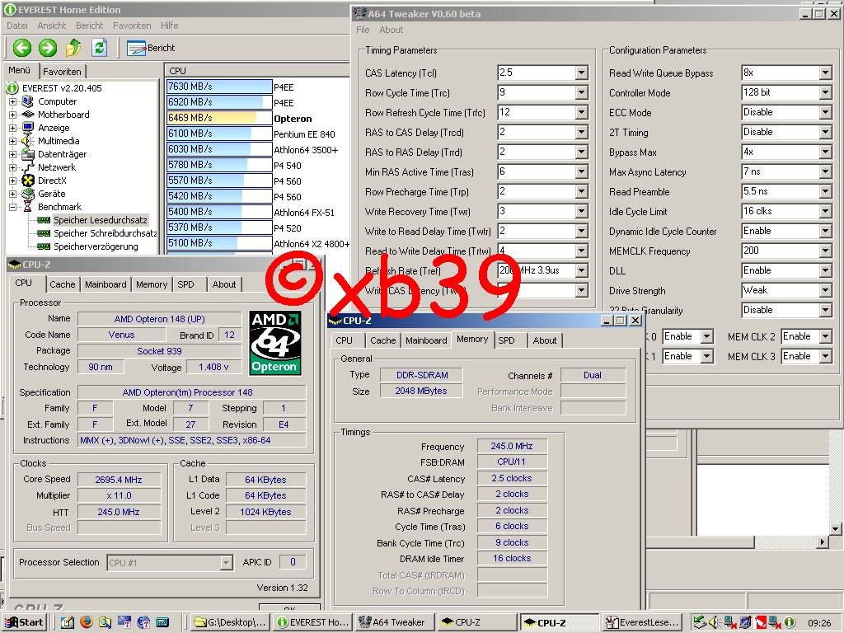
Task: Select Speicher Schreibdurchsatz benchmark item
Action: click(105, 233)
